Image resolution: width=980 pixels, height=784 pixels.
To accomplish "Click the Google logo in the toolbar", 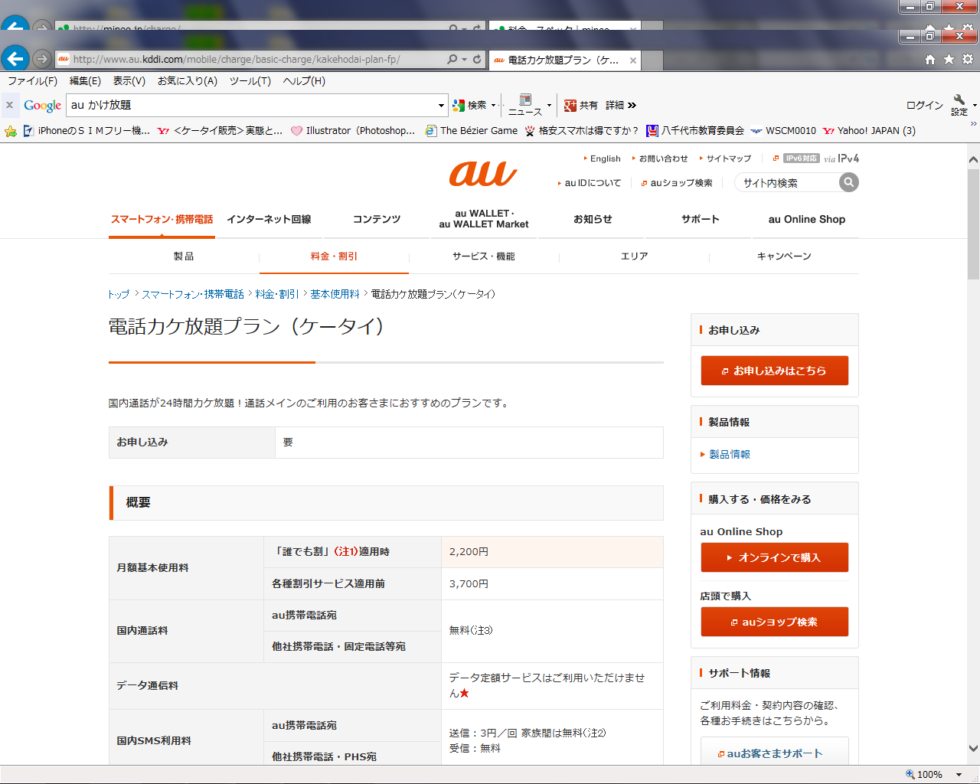I will pos(42,106).
